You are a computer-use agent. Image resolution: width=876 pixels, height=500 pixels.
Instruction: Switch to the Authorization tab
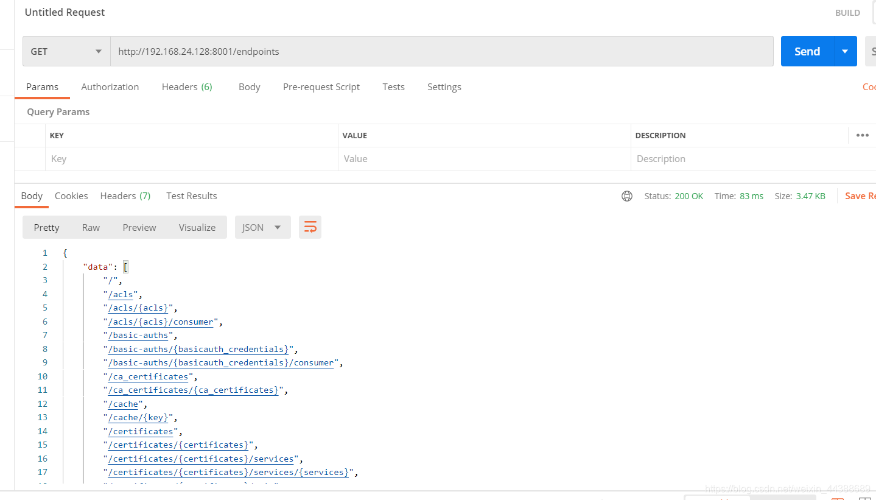tap(110, 86)
